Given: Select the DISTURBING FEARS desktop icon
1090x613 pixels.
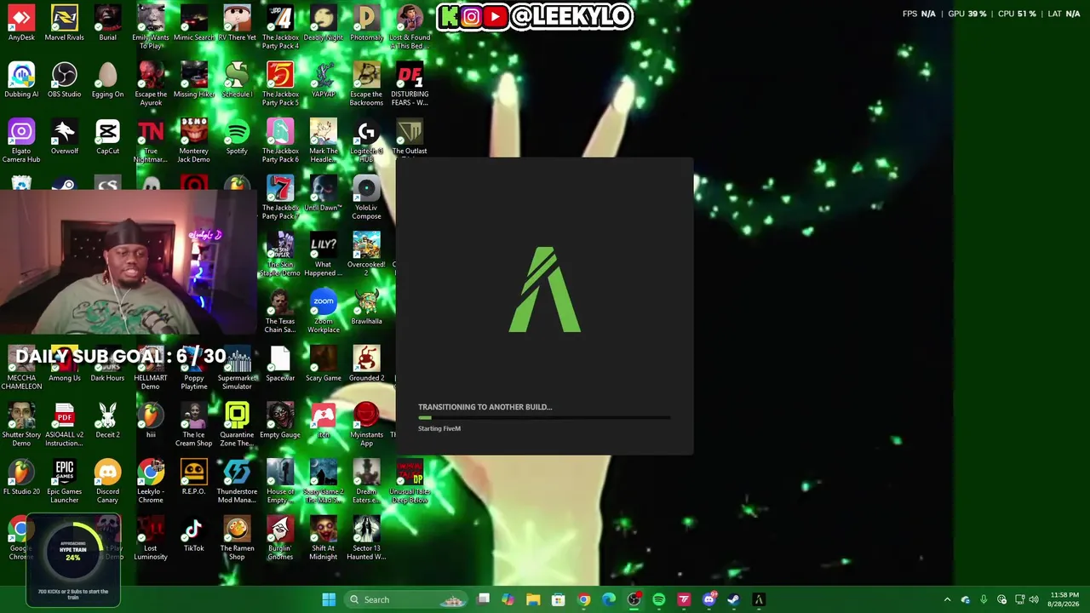Looking at the screenshot, I should [x=410, y=83].
